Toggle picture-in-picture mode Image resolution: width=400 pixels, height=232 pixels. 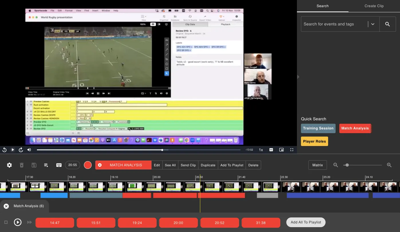(281, 150)
